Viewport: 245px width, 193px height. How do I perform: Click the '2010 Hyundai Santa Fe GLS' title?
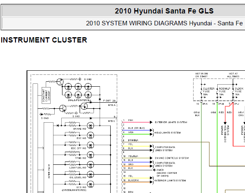pos(164,11)
